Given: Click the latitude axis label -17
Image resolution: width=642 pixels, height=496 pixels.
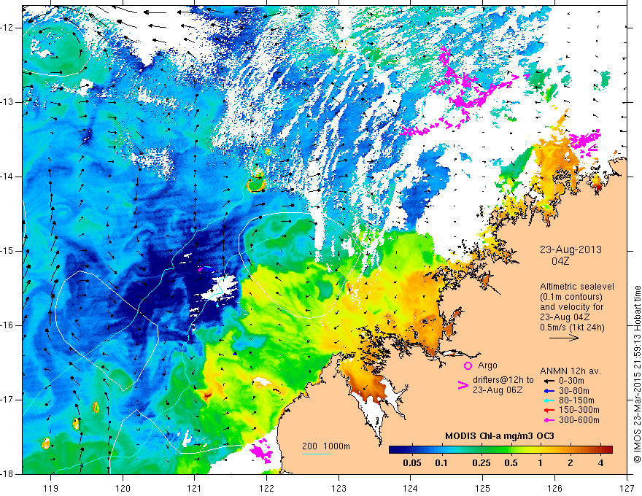Looking at the screenshot, I should coord(8,400).
